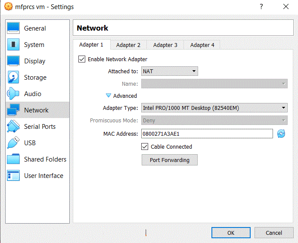Uncheck the Cable Connected checkbox
Image resolution: width=298 pixels, height=243 pixels.
click(x=145, y=146)
